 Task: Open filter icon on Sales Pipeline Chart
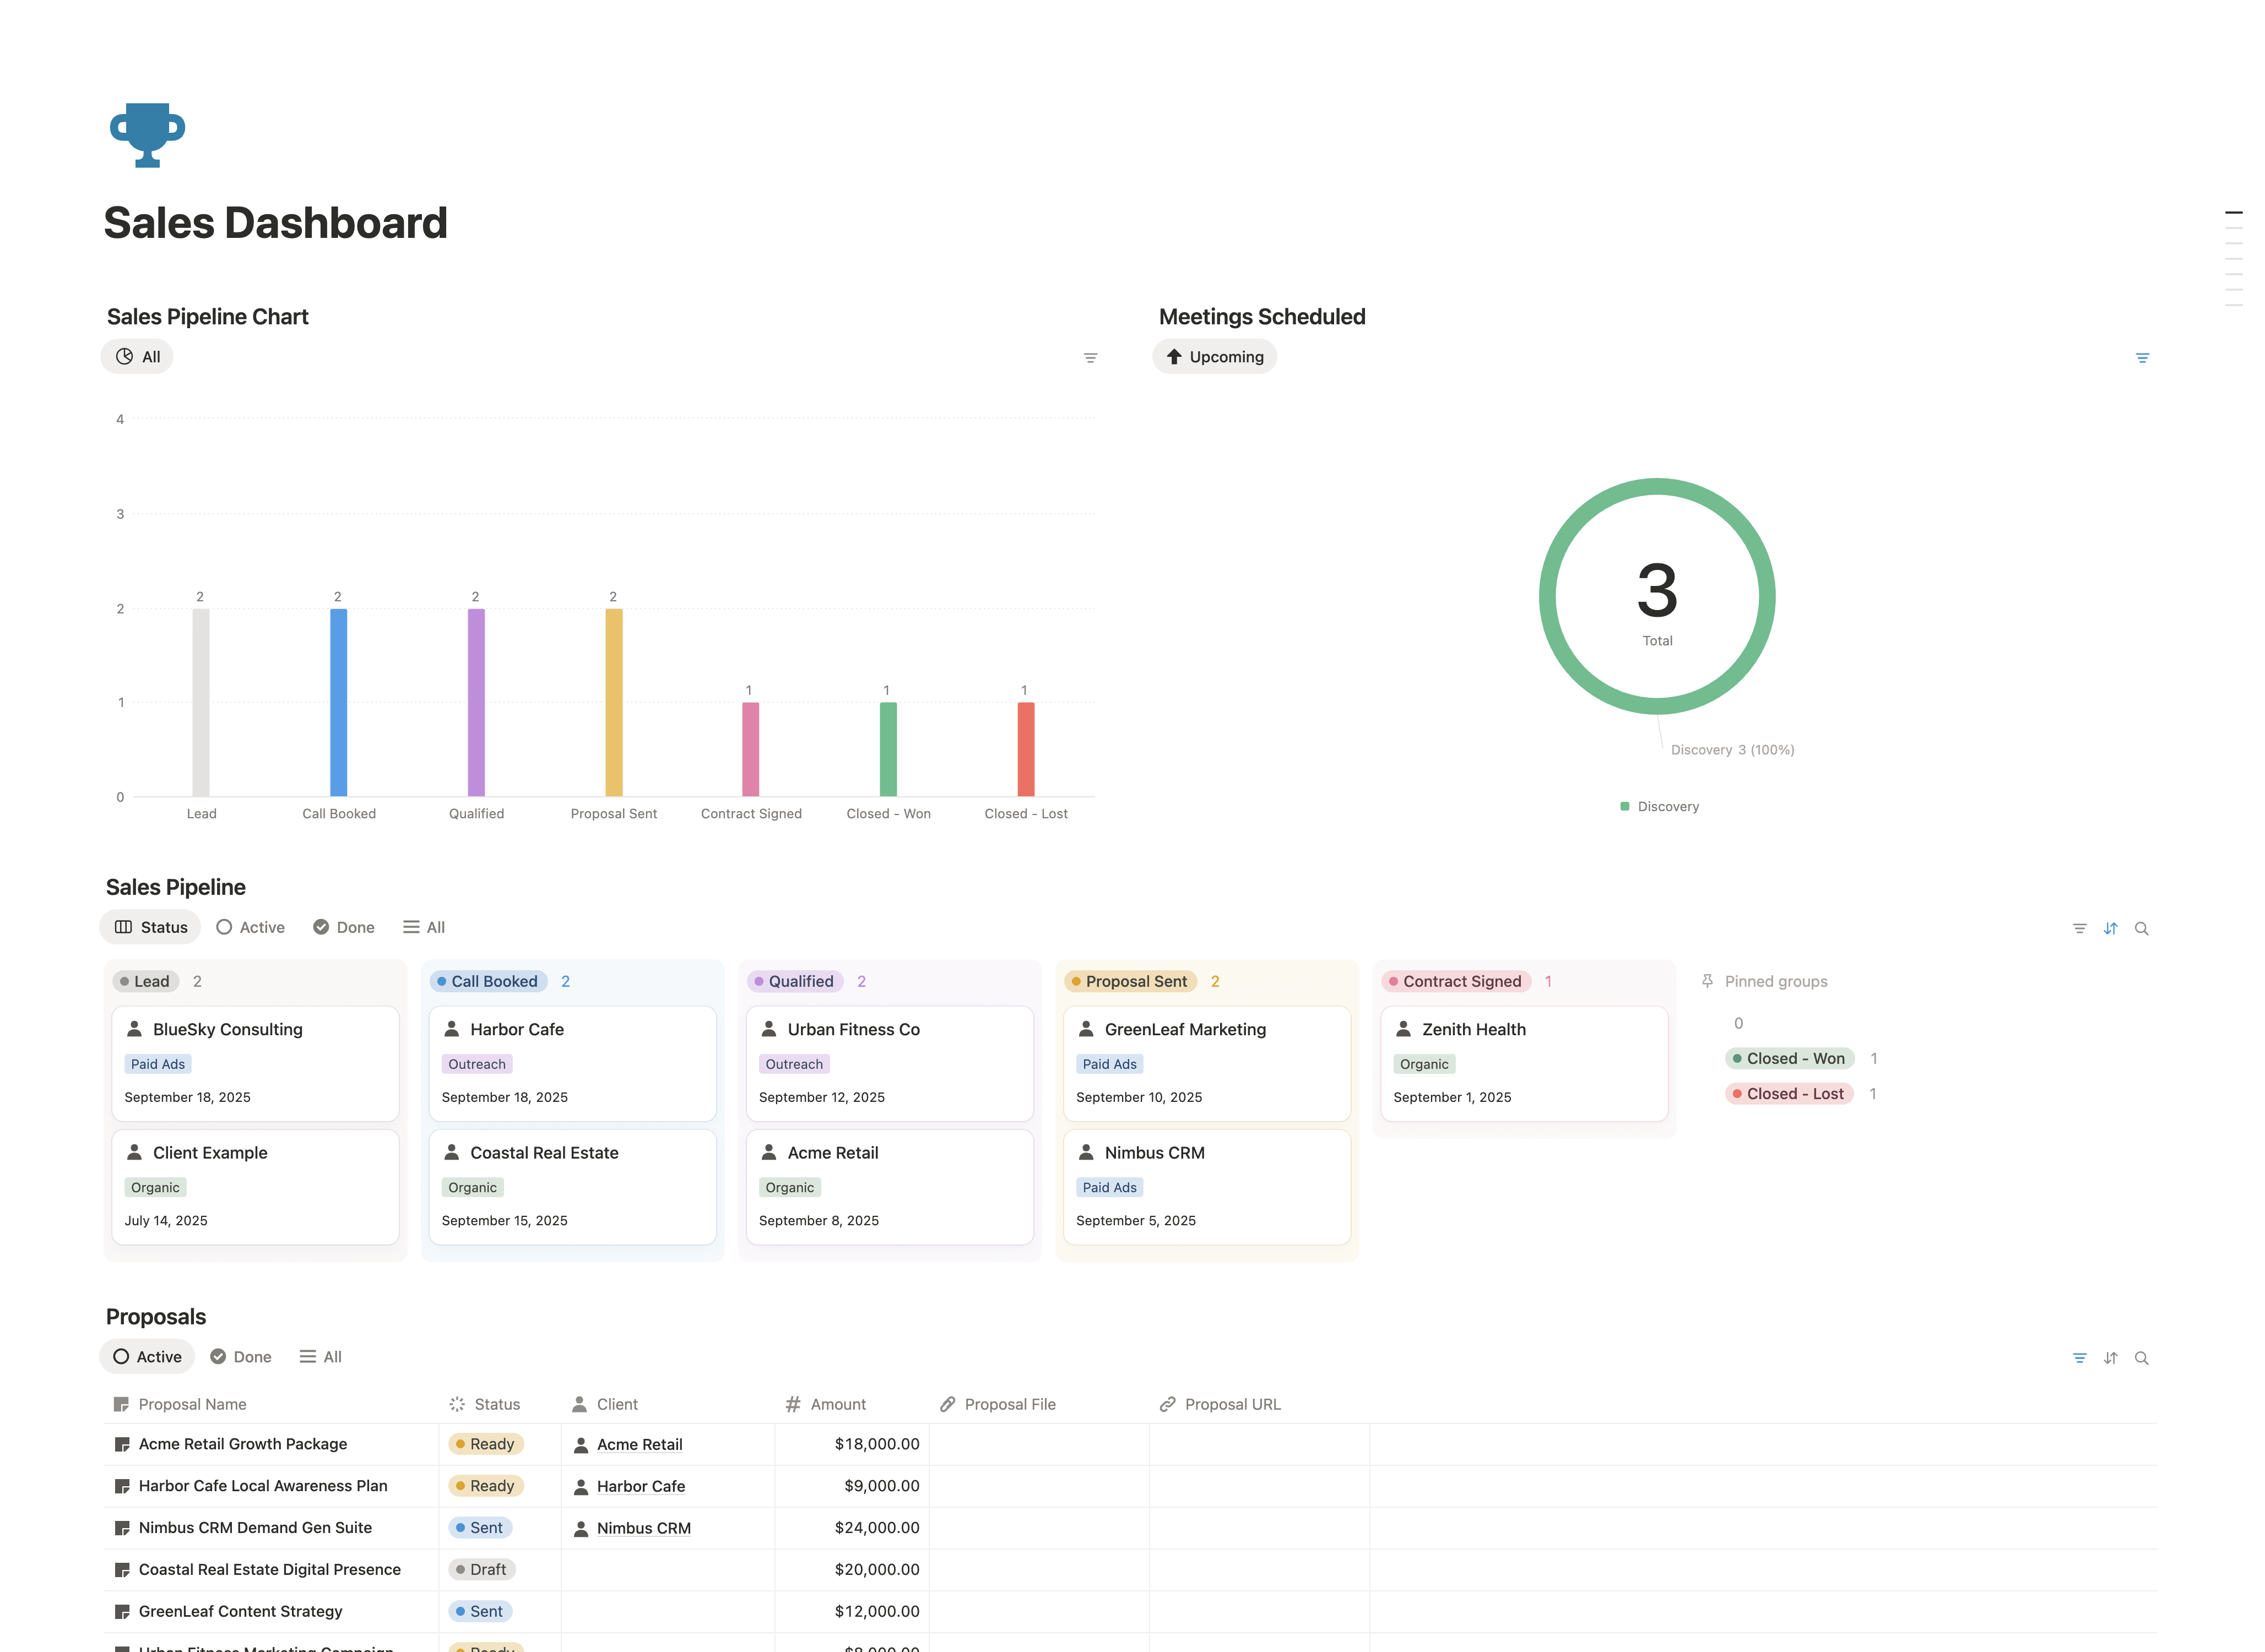[x=1090, y=358]
